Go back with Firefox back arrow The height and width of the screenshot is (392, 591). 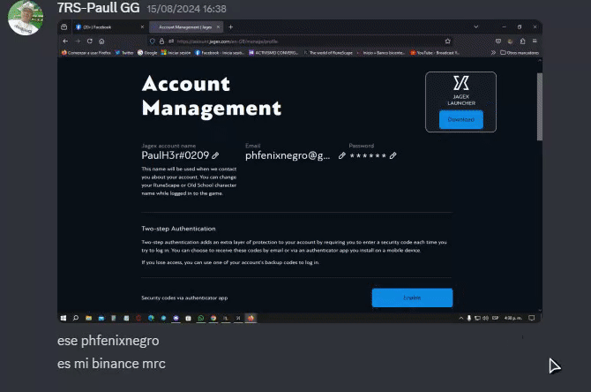(65, 41)
